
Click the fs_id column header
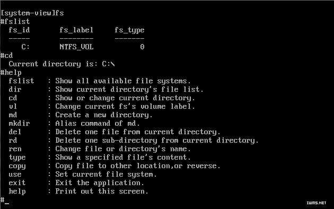(x=19, y=30)
